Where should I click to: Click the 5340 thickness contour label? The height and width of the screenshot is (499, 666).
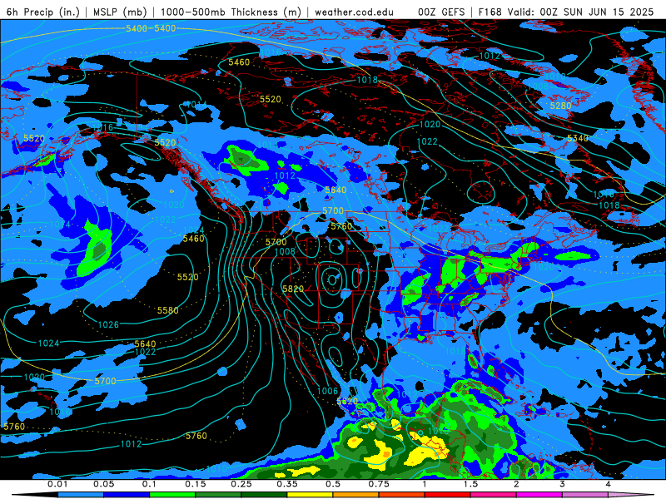click(x=578, y=138)
